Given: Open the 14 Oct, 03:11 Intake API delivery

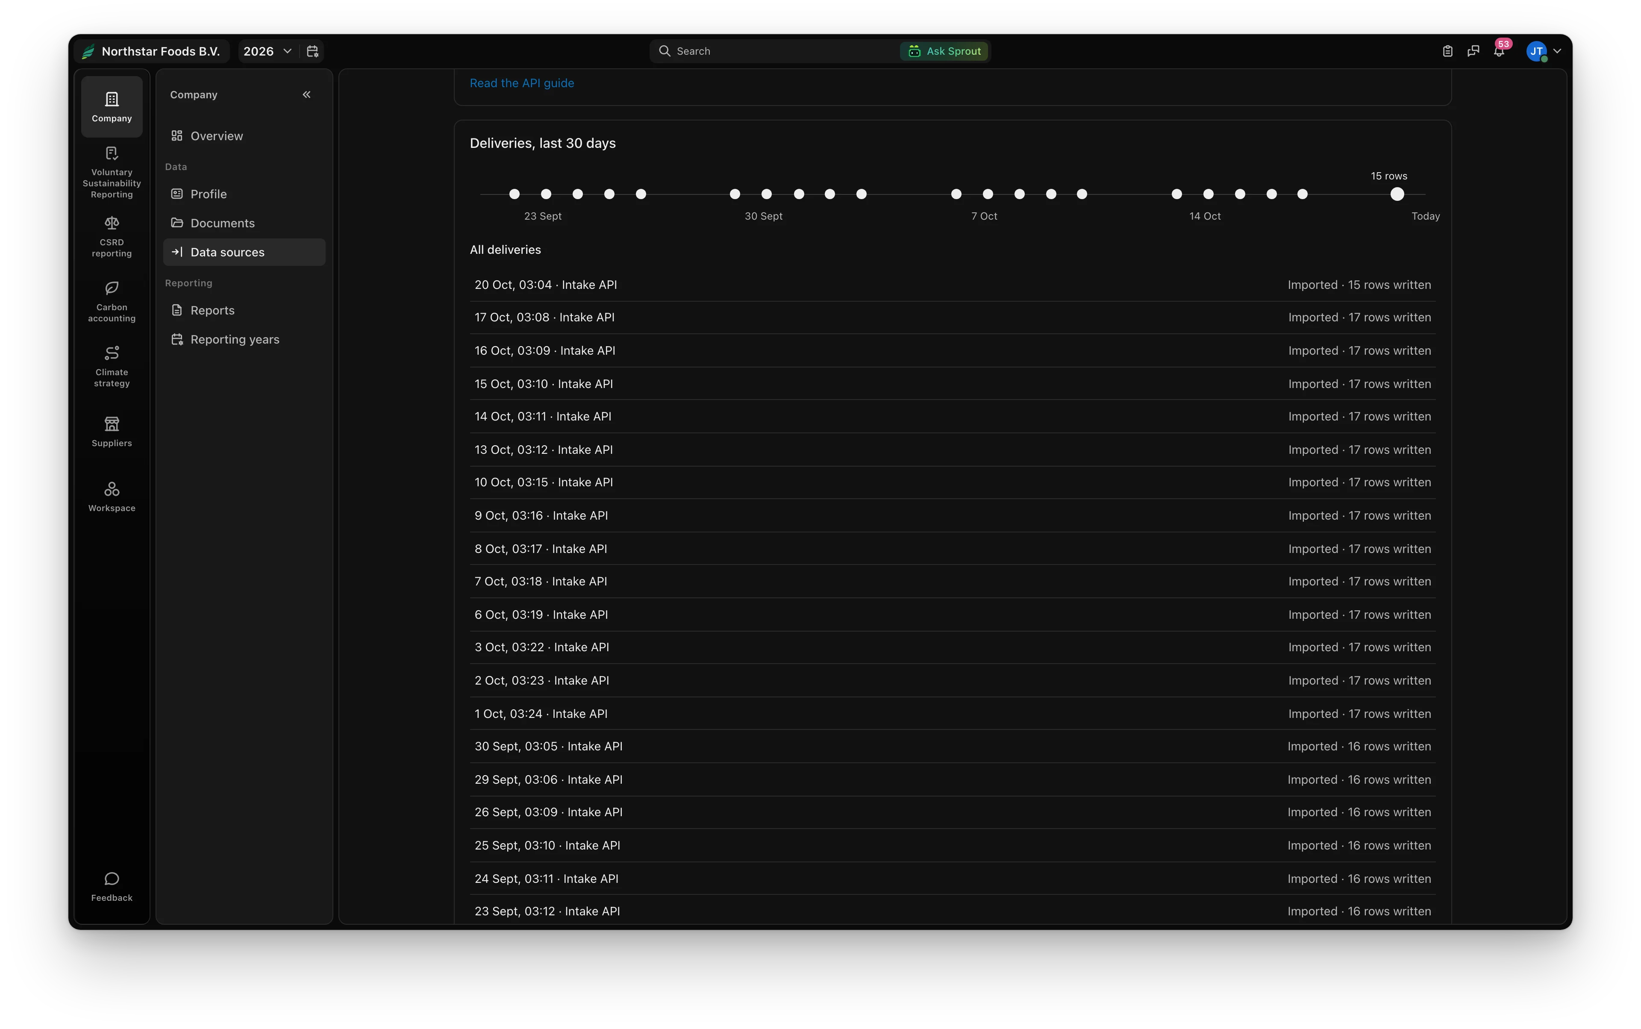Looking at the screenshot, I should pos(953,417).
